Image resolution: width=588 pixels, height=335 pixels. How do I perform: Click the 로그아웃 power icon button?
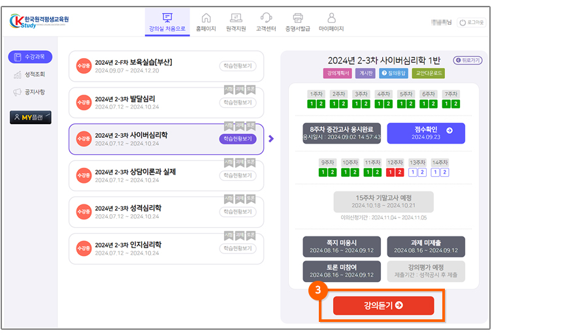(x=470, y=22)
